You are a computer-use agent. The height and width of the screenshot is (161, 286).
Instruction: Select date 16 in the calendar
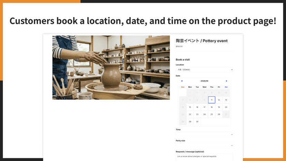click(x=197, y=107)
